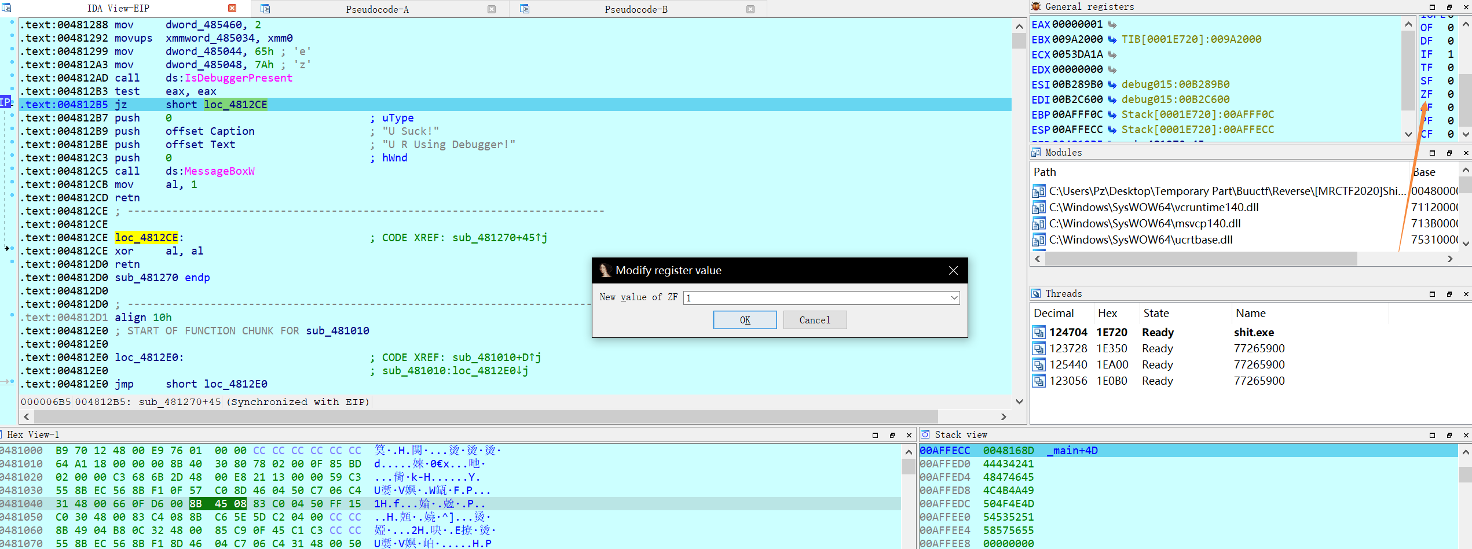Maximize the Hex View-1 panel
Image resolution: width=1472 pixels, height=549 pixels.
(x=875, y=435)
